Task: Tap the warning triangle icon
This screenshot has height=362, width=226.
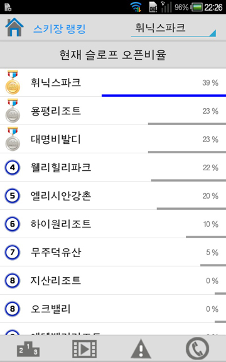Action: point(141,349)
